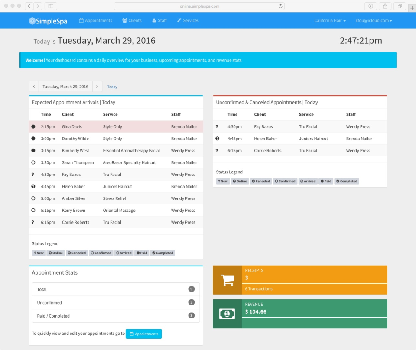Expand the California Hair location dropdown

point(330,20)
